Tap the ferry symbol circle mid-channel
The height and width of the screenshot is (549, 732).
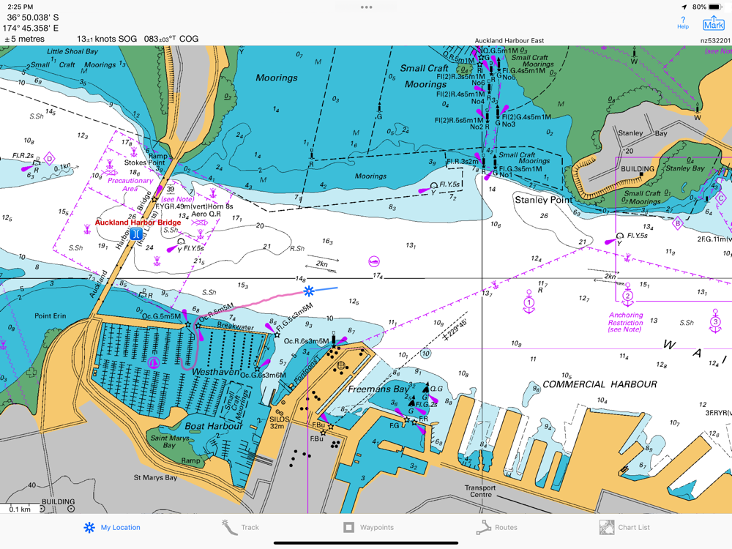(374, 261)
